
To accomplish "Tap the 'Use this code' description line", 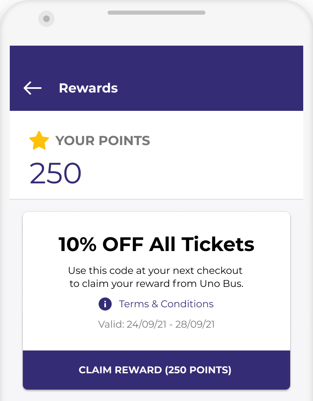I will [x=155, y=271].
